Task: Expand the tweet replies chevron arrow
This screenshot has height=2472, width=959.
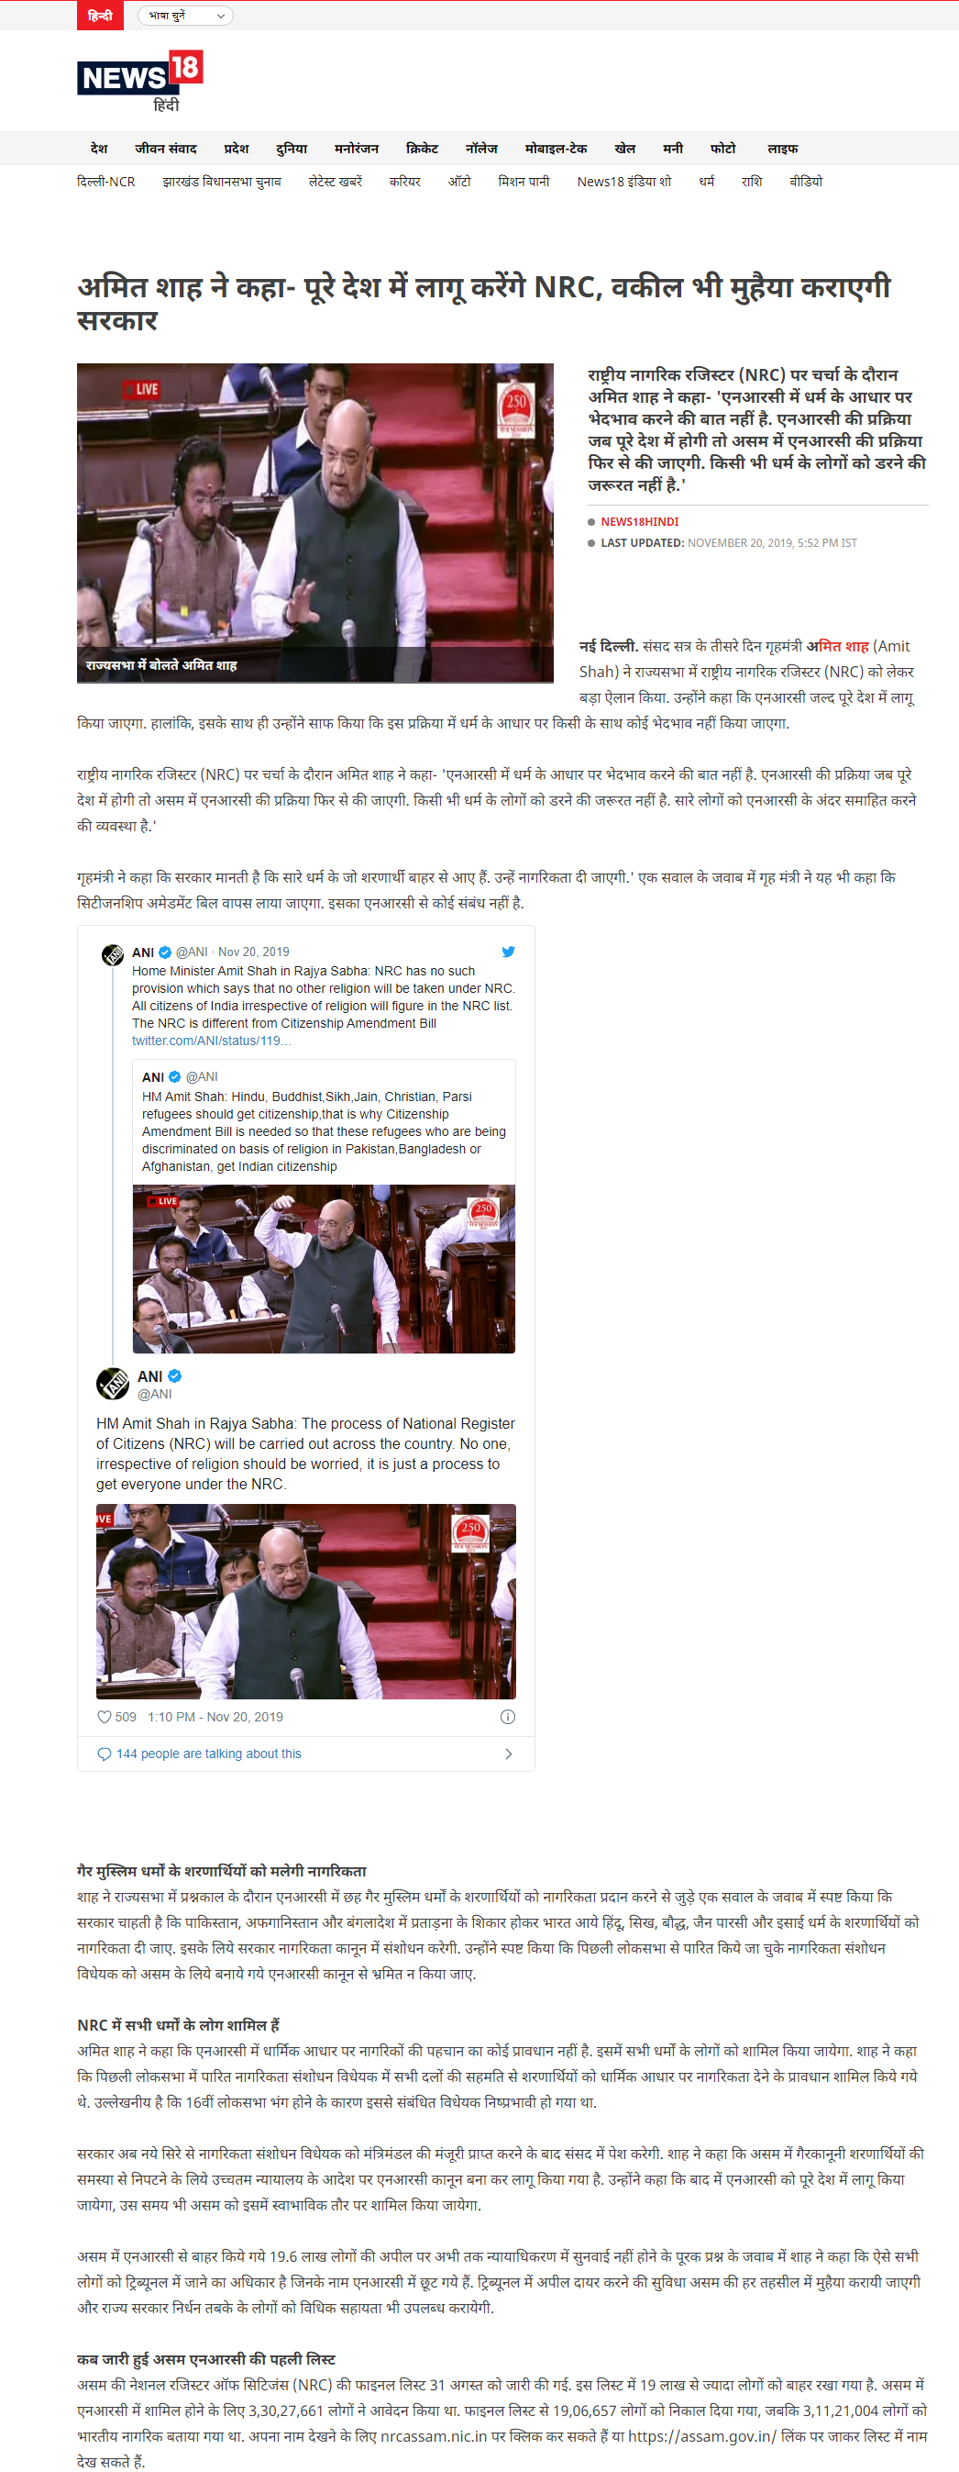Action: click(508, 1754)
